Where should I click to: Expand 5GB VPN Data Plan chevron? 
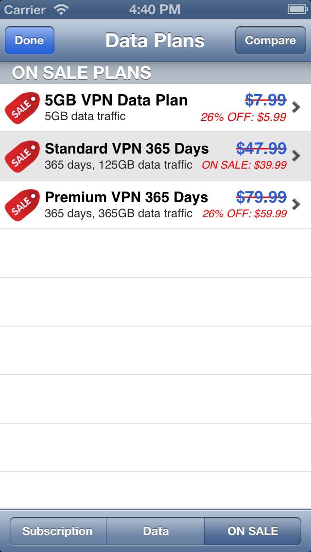click(296, 107)
